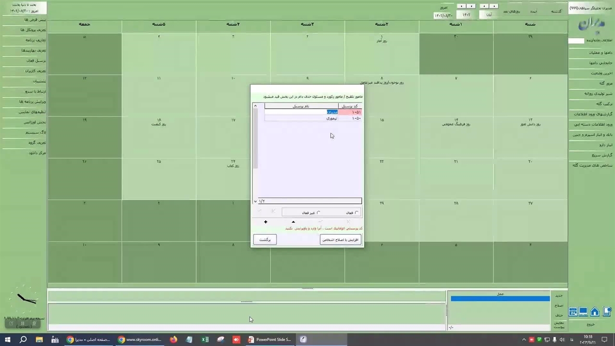Screen dimensions: 615x346
Task: Open Firefox from the taskbar
Action: (173, 339)
